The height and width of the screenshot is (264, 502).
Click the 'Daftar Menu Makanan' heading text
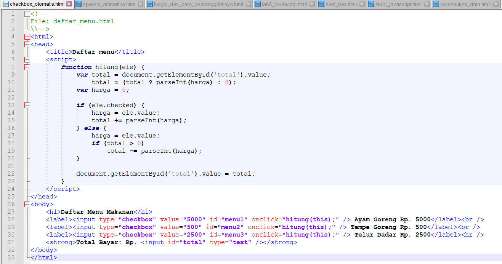click(x=97, y=212)
